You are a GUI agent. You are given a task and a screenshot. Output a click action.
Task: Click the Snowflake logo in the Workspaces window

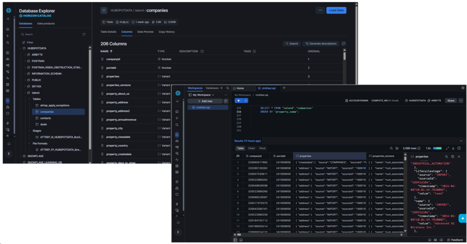[178, 93]
